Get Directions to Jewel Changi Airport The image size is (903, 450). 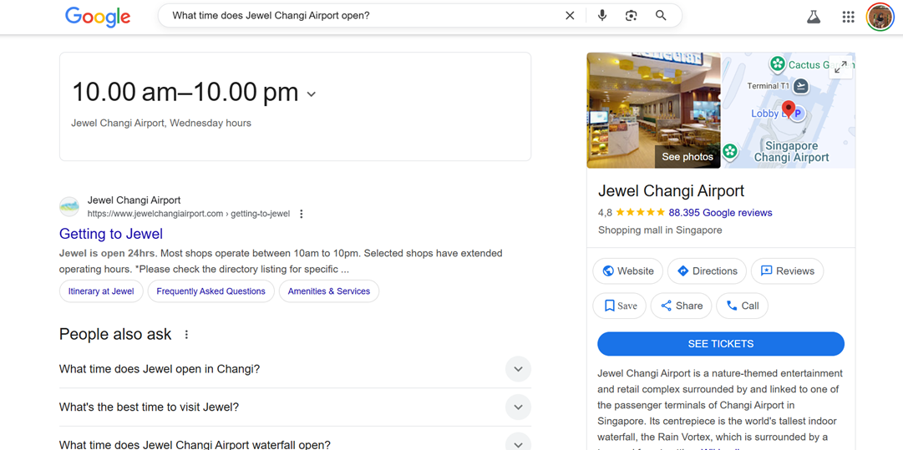pyautogui.click(x=707, y=271)
